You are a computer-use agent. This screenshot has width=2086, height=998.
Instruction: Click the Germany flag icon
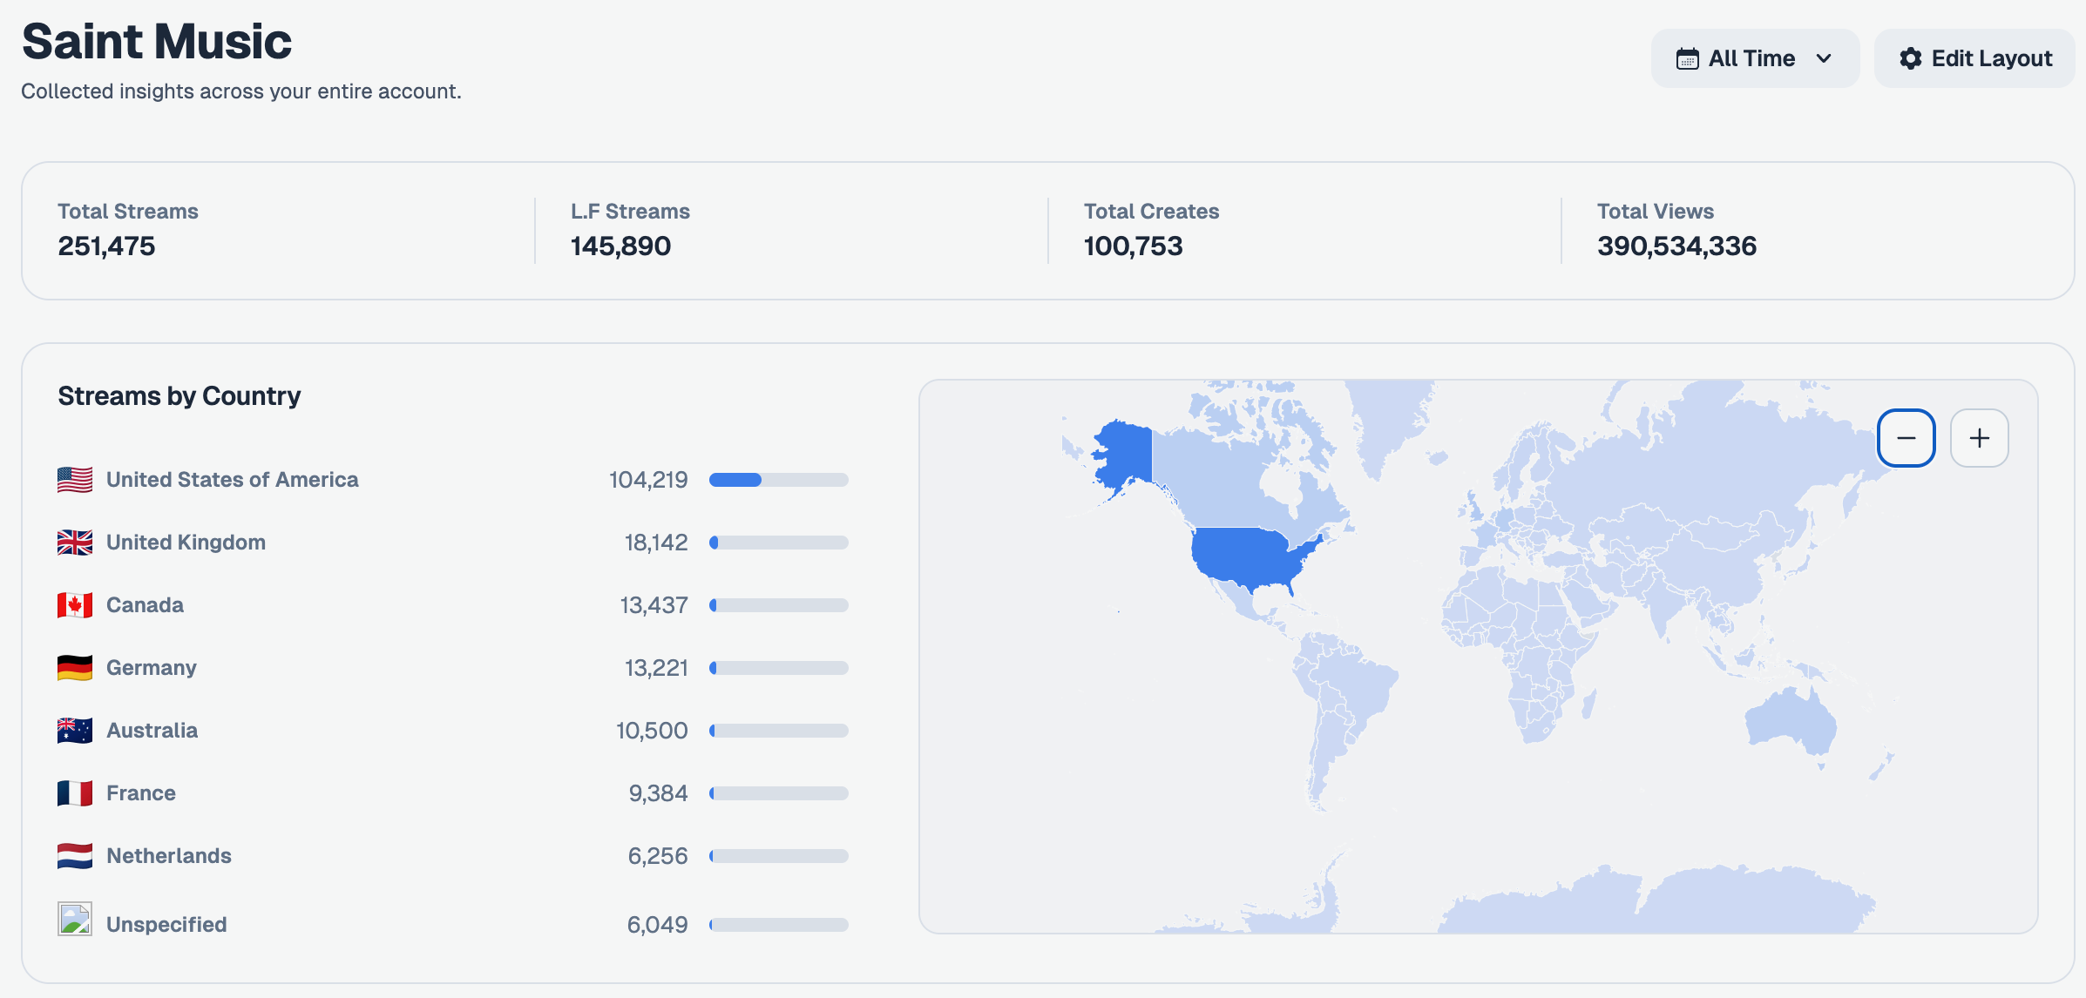75,667
